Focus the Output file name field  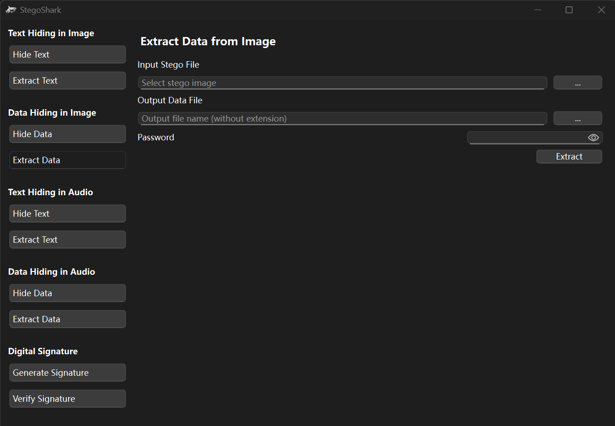pos(343,118)
